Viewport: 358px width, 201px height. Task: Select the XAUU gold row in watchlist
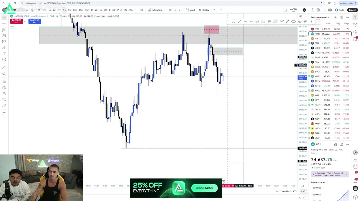pos(330,95)
